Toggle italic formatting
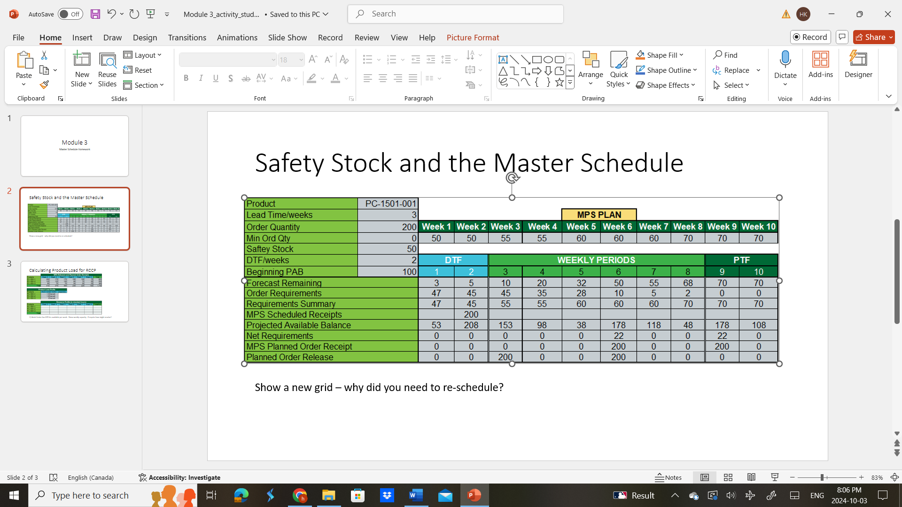 tap(201, 78)
